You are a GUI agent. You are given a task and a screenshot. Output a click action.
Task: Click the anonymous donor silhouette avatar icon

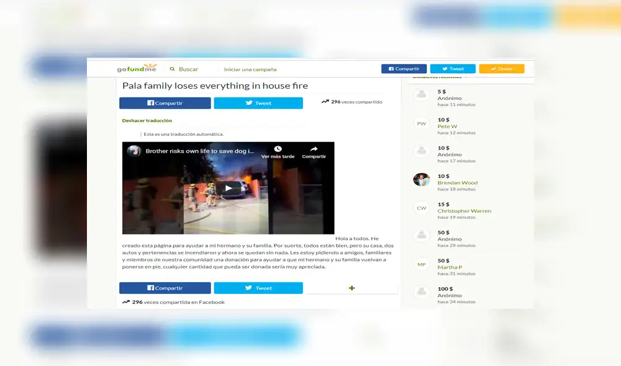421,95
